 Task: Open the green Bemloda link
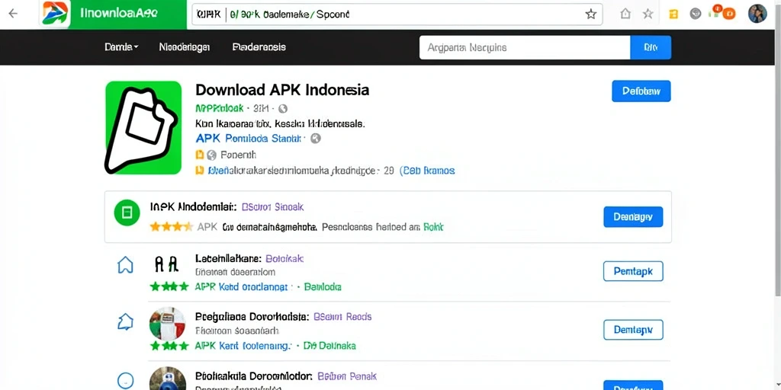323,287
